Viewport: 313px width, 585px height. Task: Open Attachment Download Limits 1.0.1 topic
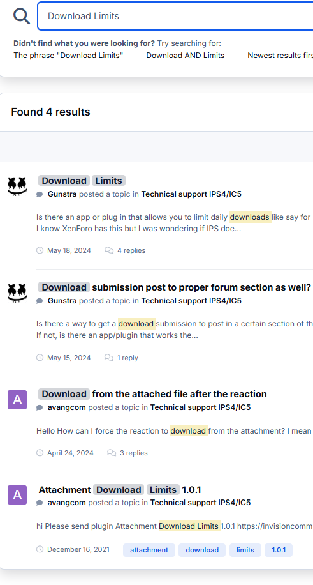click(120, 489)
